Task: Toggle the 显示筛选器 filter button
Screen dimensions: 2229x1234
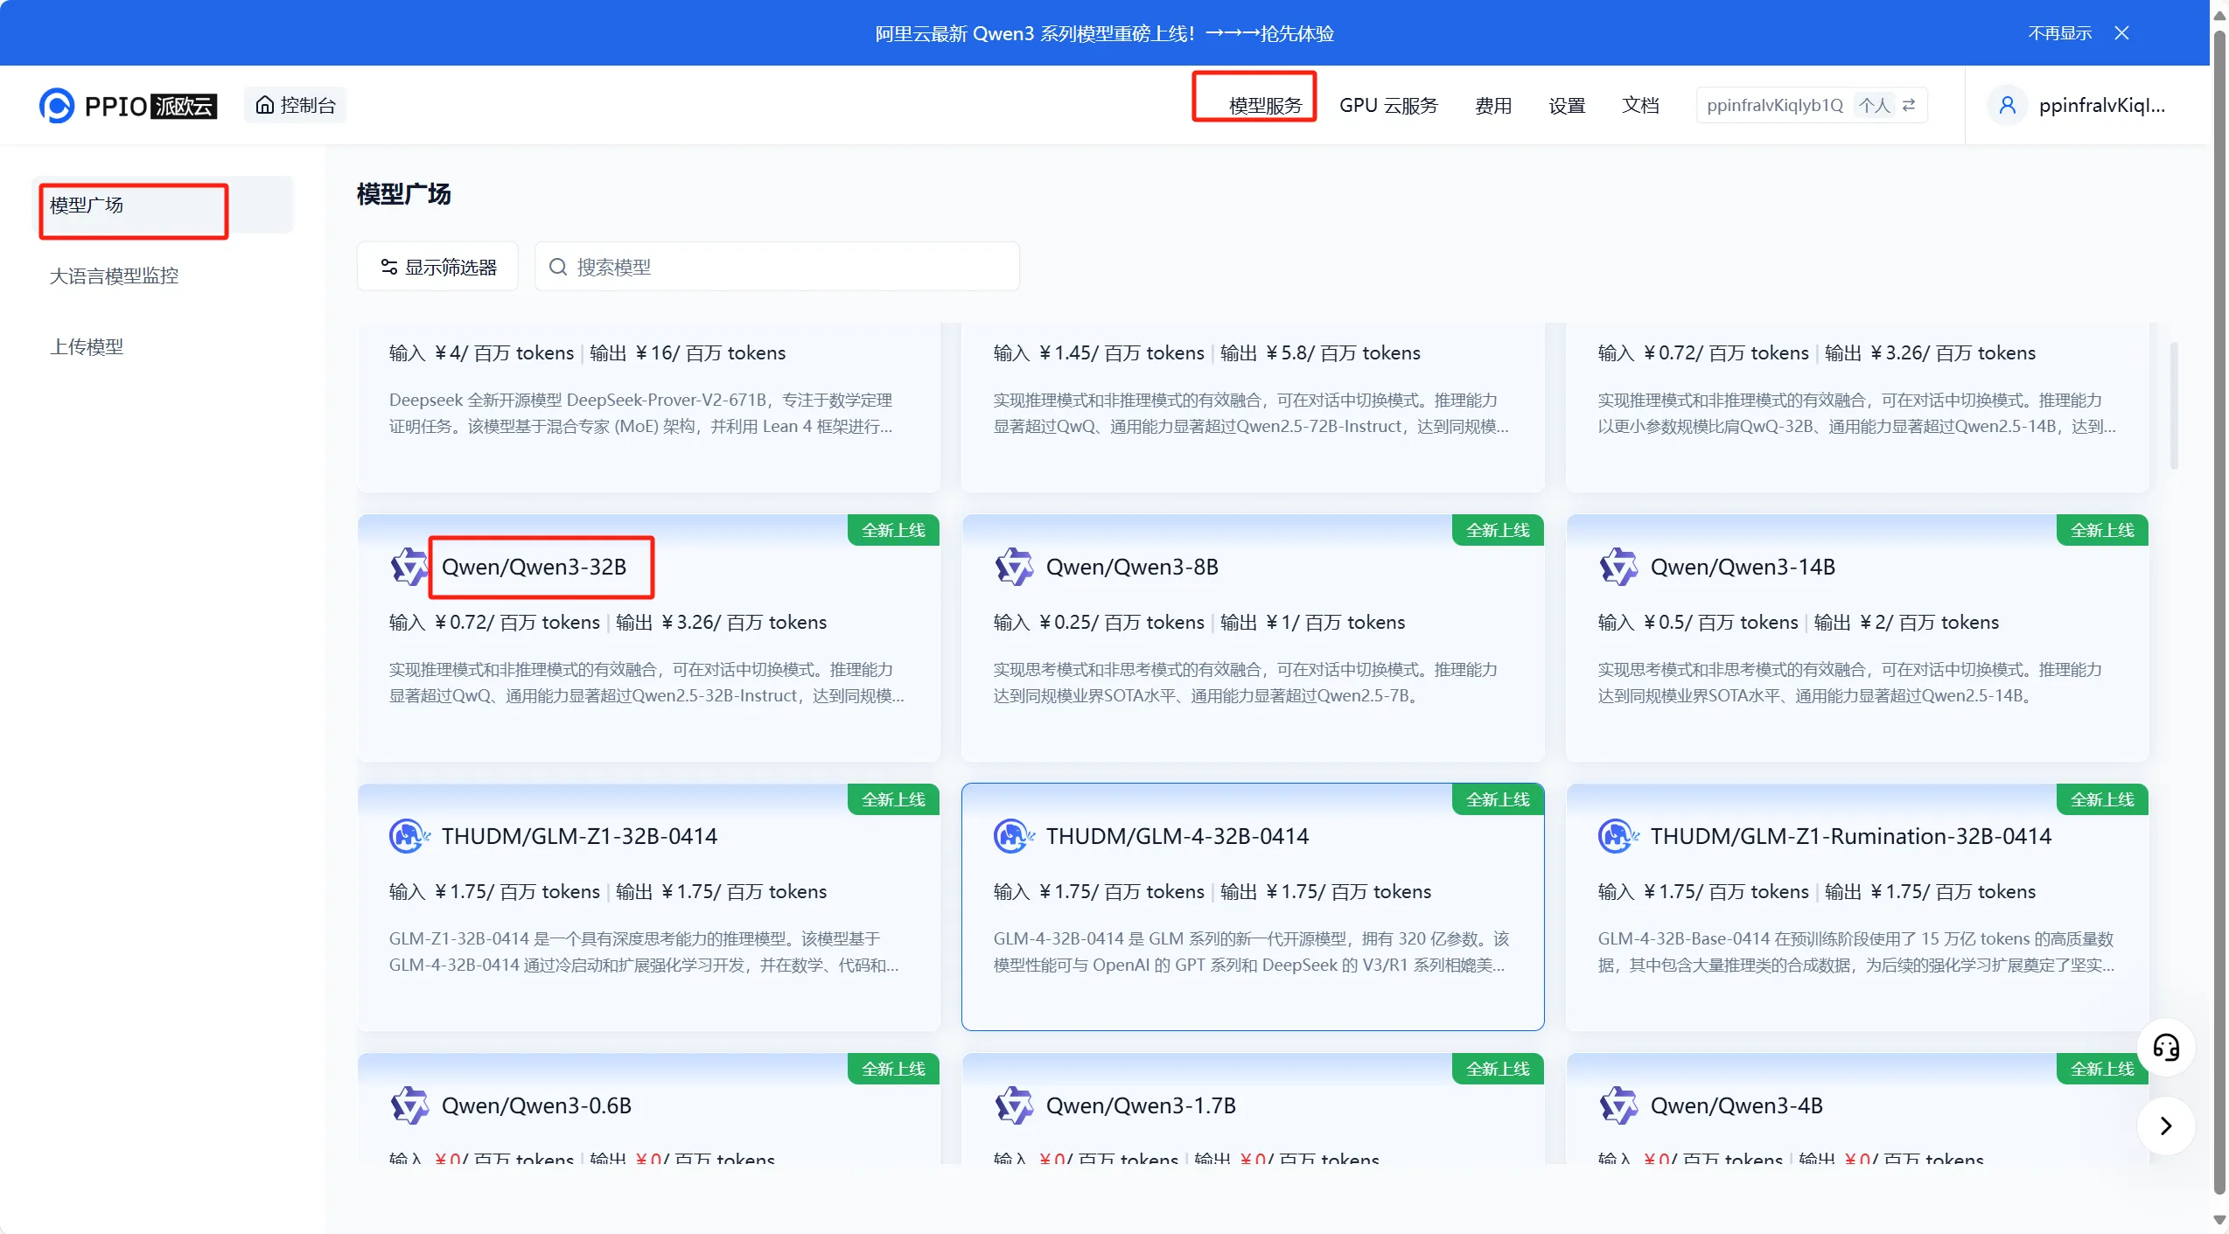Action: 438,267
